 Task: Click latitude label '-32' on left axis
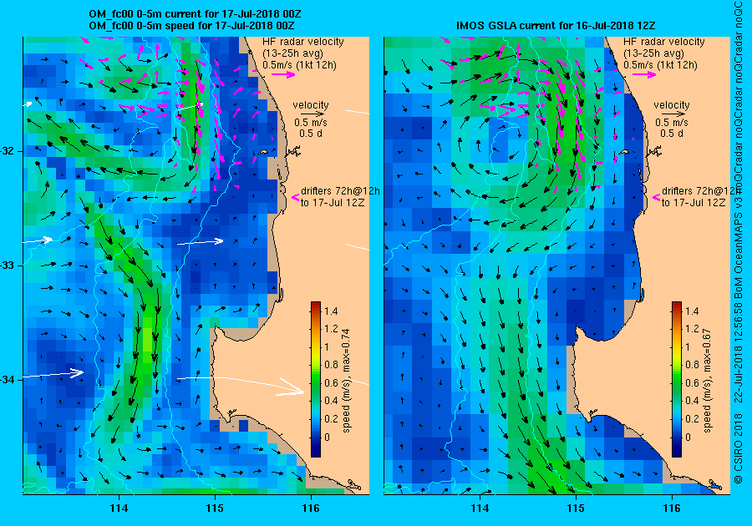[x=8, y=151]
